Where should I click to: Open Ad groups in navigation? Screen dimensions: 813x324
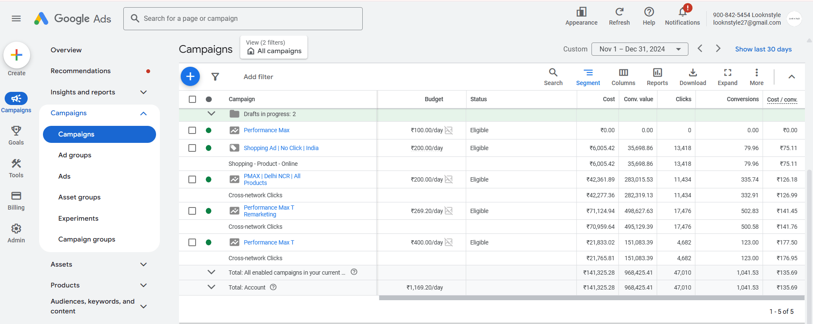(75, 155)
